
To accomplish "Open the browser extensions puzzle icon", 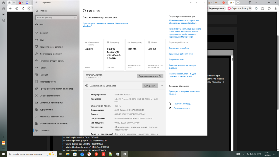I will [263, 8].
